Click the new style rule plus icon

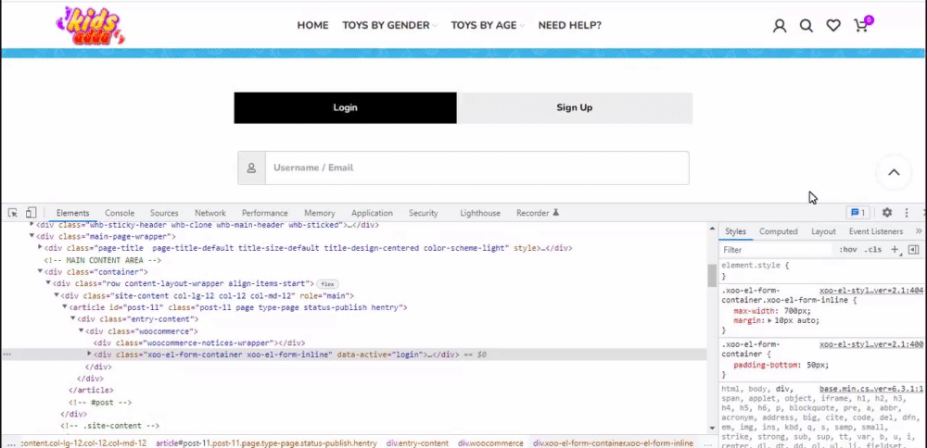click(895, 250)
